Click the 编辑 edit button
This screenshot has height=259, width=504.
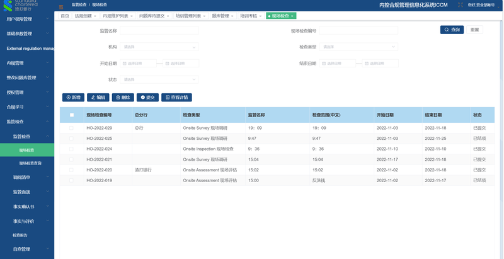98,97
